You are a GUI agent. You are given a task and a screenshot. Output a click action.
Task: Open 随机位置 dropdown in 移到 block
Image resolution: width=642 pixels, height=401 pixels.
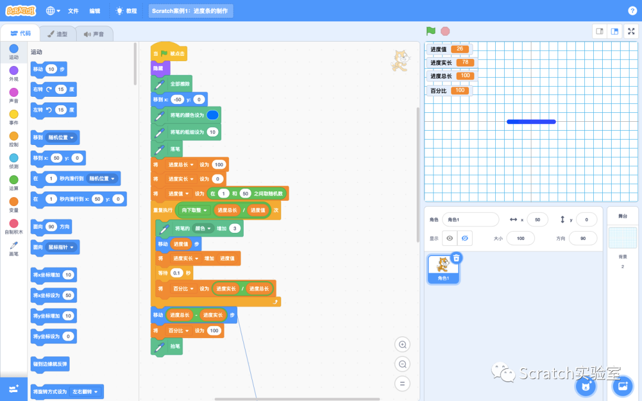pos(61,137)
